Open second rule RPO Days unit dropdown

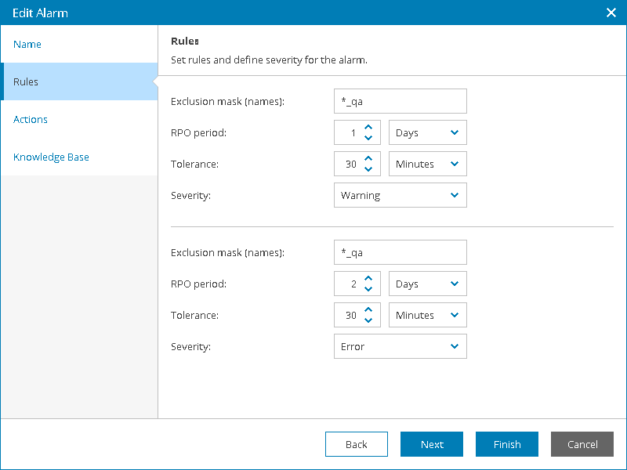[x=428, y=284]
